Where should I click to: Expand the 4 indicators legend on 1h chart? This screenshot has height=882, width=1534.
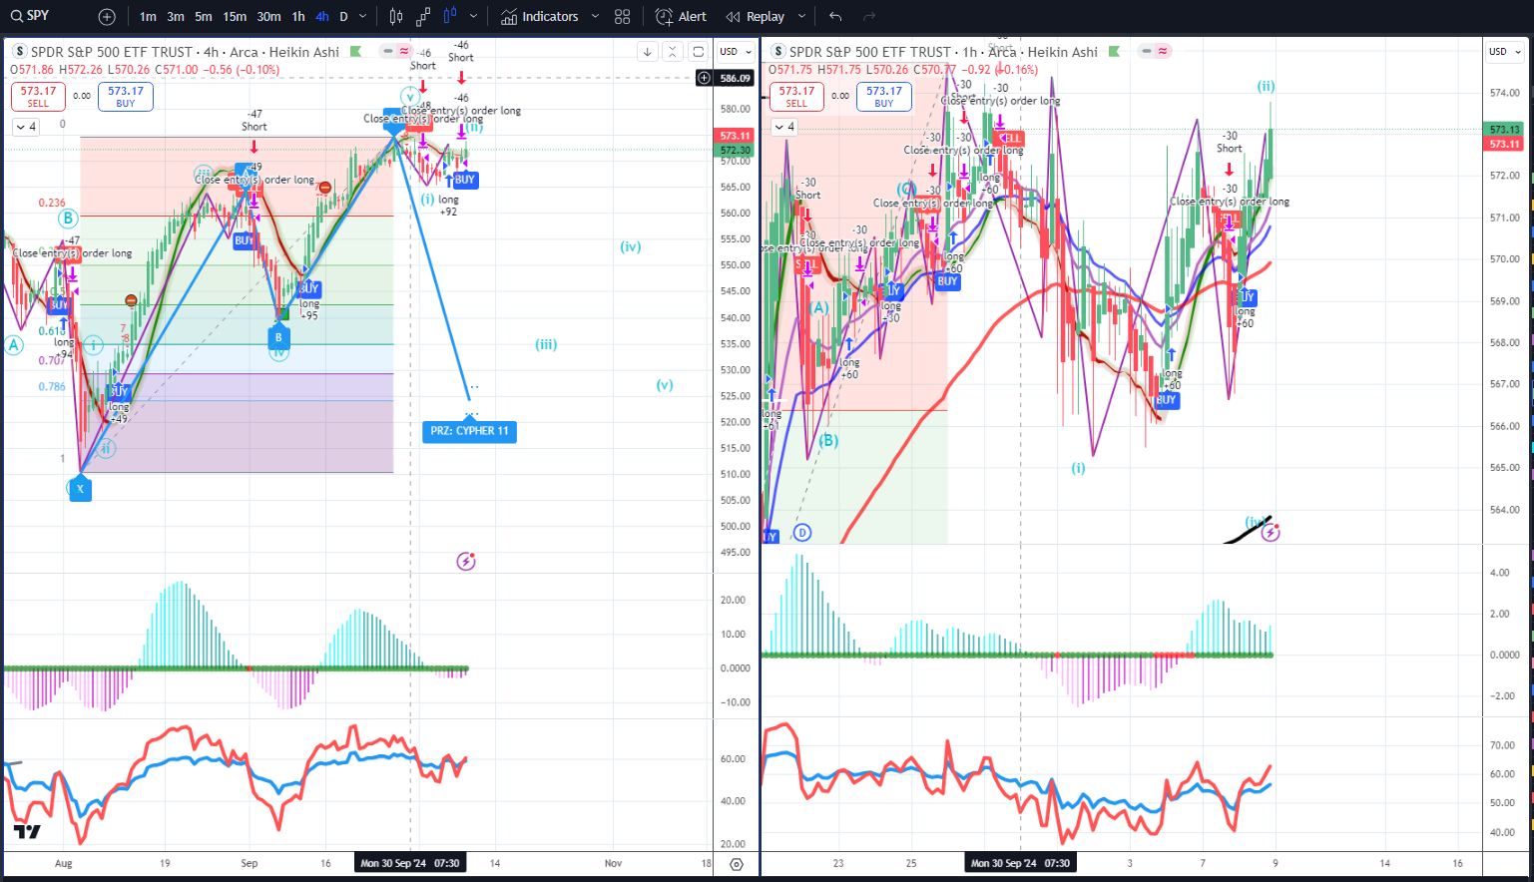784,127
